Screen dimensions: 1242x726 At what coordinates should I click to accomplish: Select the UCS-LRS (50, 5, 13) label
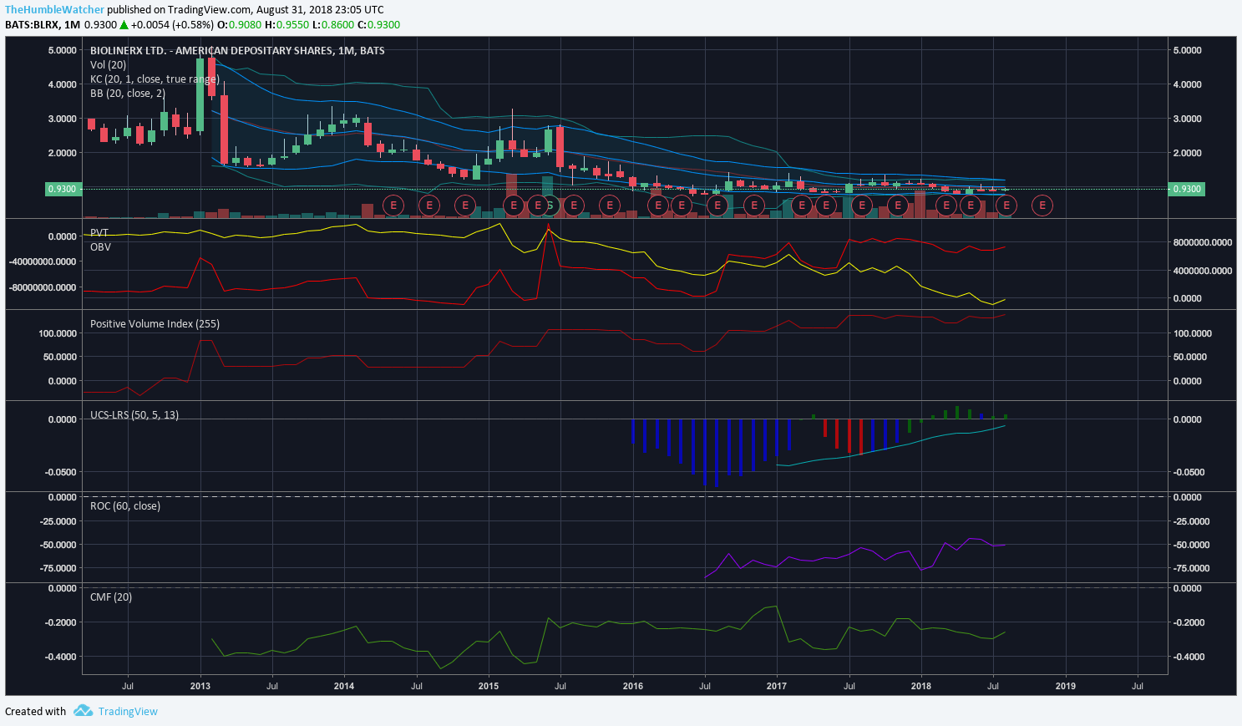[x=134, y=414]
